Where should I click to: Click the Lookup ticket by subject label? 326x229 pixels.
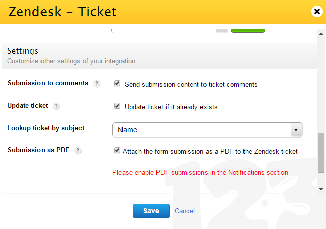tap(46, 128)
